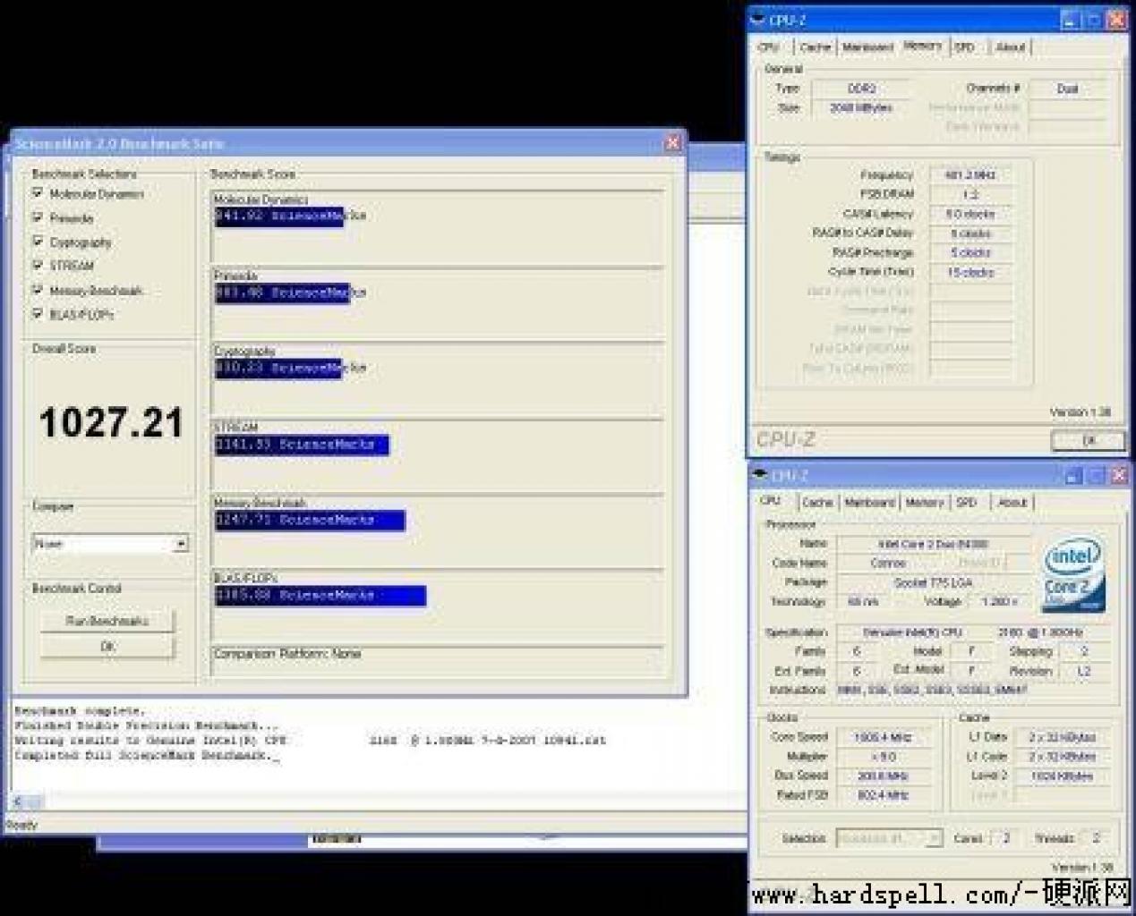The width and height of the screenshot is (1136, 916).
Task: Click the FSB:DRAM ratio field
Action: tap(970, 194)
